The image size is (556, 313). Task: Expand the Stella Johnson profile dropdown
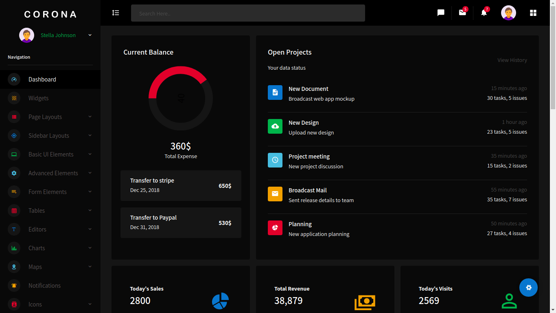pyautogui.click(x=90, y=35)
